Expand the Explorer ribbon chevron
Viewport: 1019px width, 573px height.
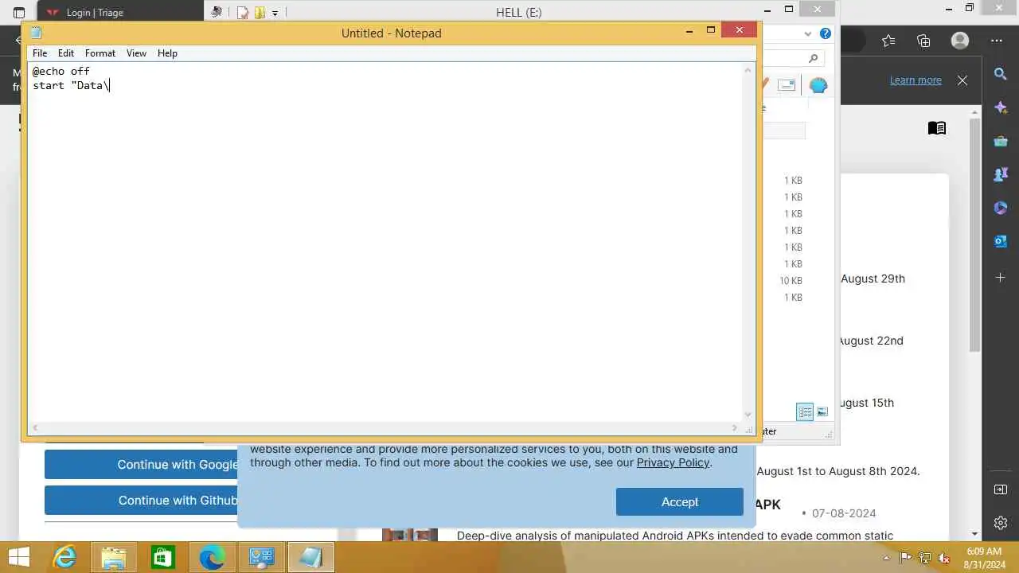click(808, 33)
